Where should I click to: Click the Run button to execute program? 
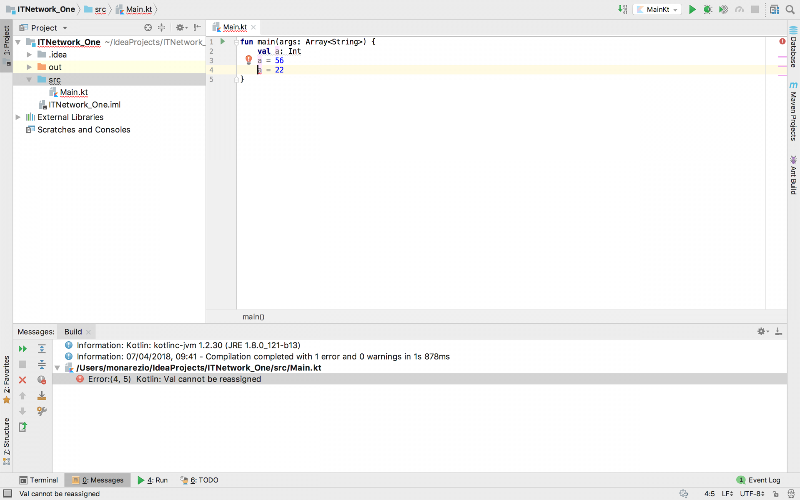pyautogui.click(x=691, y=9)
